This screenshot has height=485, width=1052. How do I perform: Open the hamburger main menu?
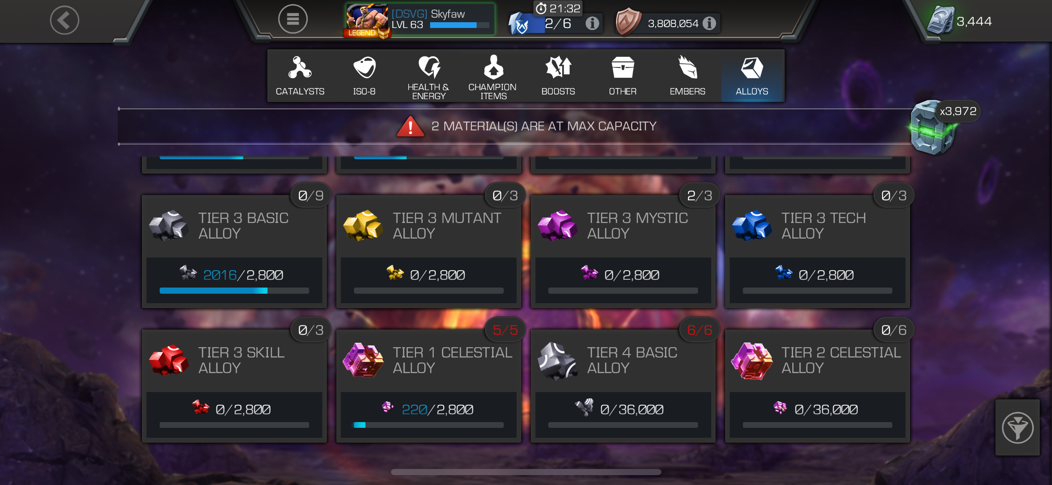(293, 19)
